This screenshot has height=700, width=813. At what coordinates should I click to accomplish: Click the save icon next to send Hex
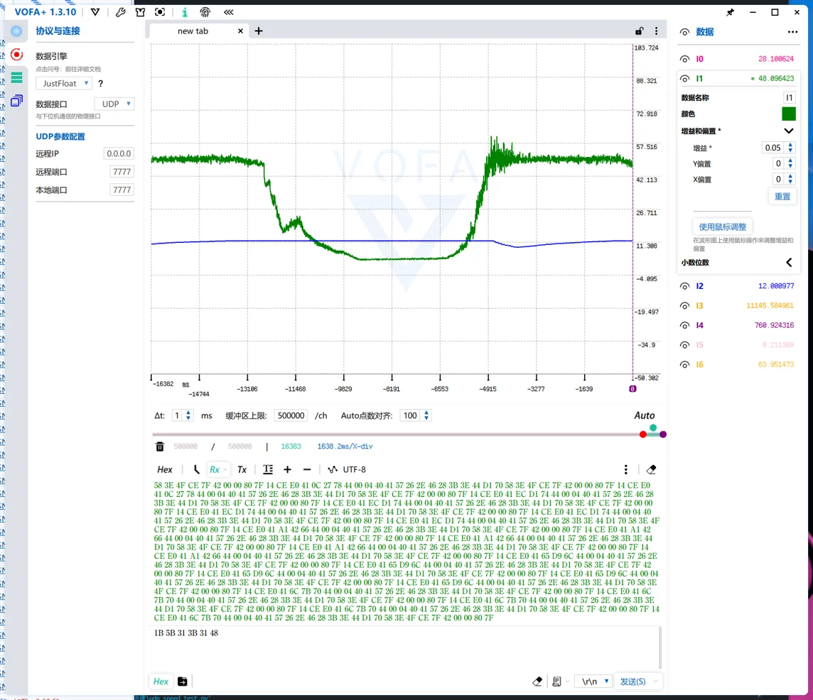(x=183, y=682)
